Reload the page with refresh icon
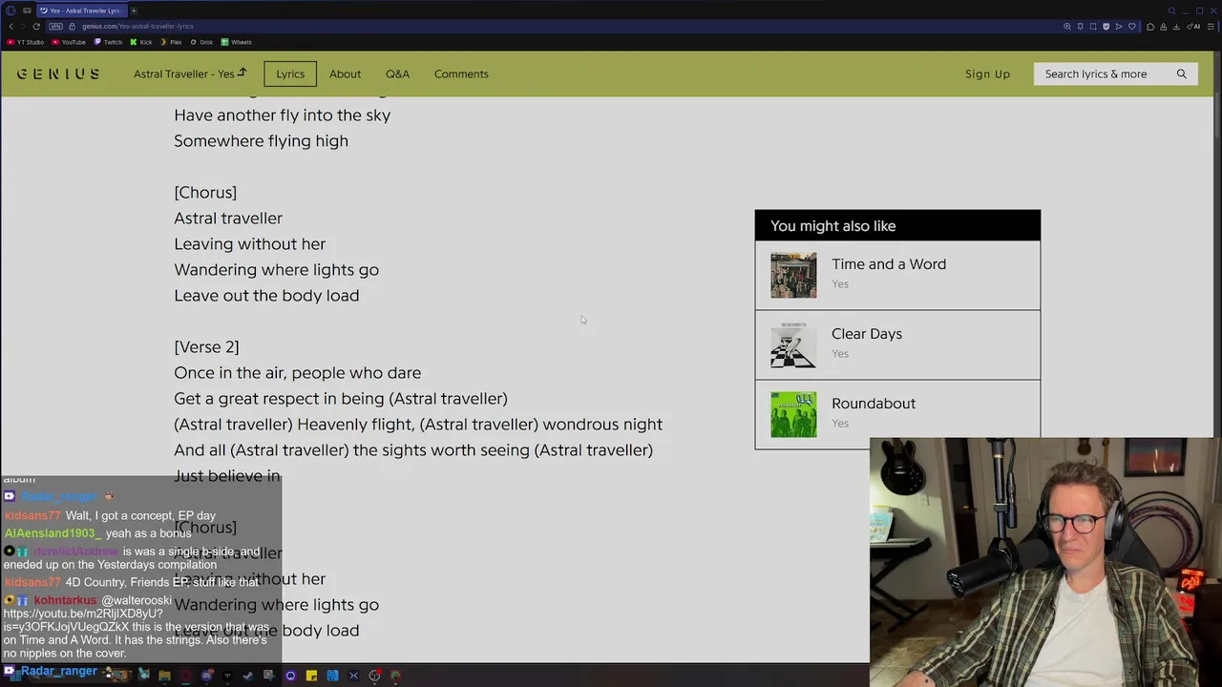Image resolution: width=1222 pixels, height=687 pixels. click(36, 27)
